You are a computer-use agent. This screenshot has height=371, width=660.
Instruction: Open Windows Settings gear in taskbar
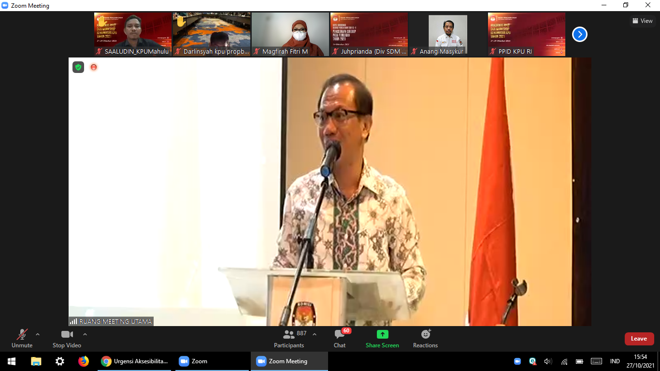click(x=60, y=361)
